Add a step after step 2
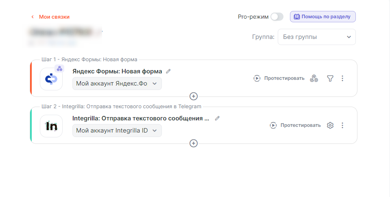This screenshot has width=390, height=197. tap(194, 143)
